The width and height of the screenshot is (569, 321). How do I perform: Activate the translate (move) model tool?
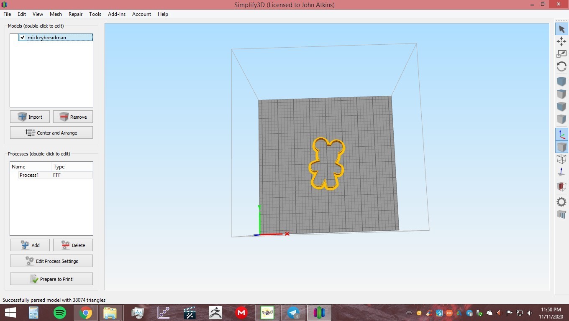click(561, 41)
